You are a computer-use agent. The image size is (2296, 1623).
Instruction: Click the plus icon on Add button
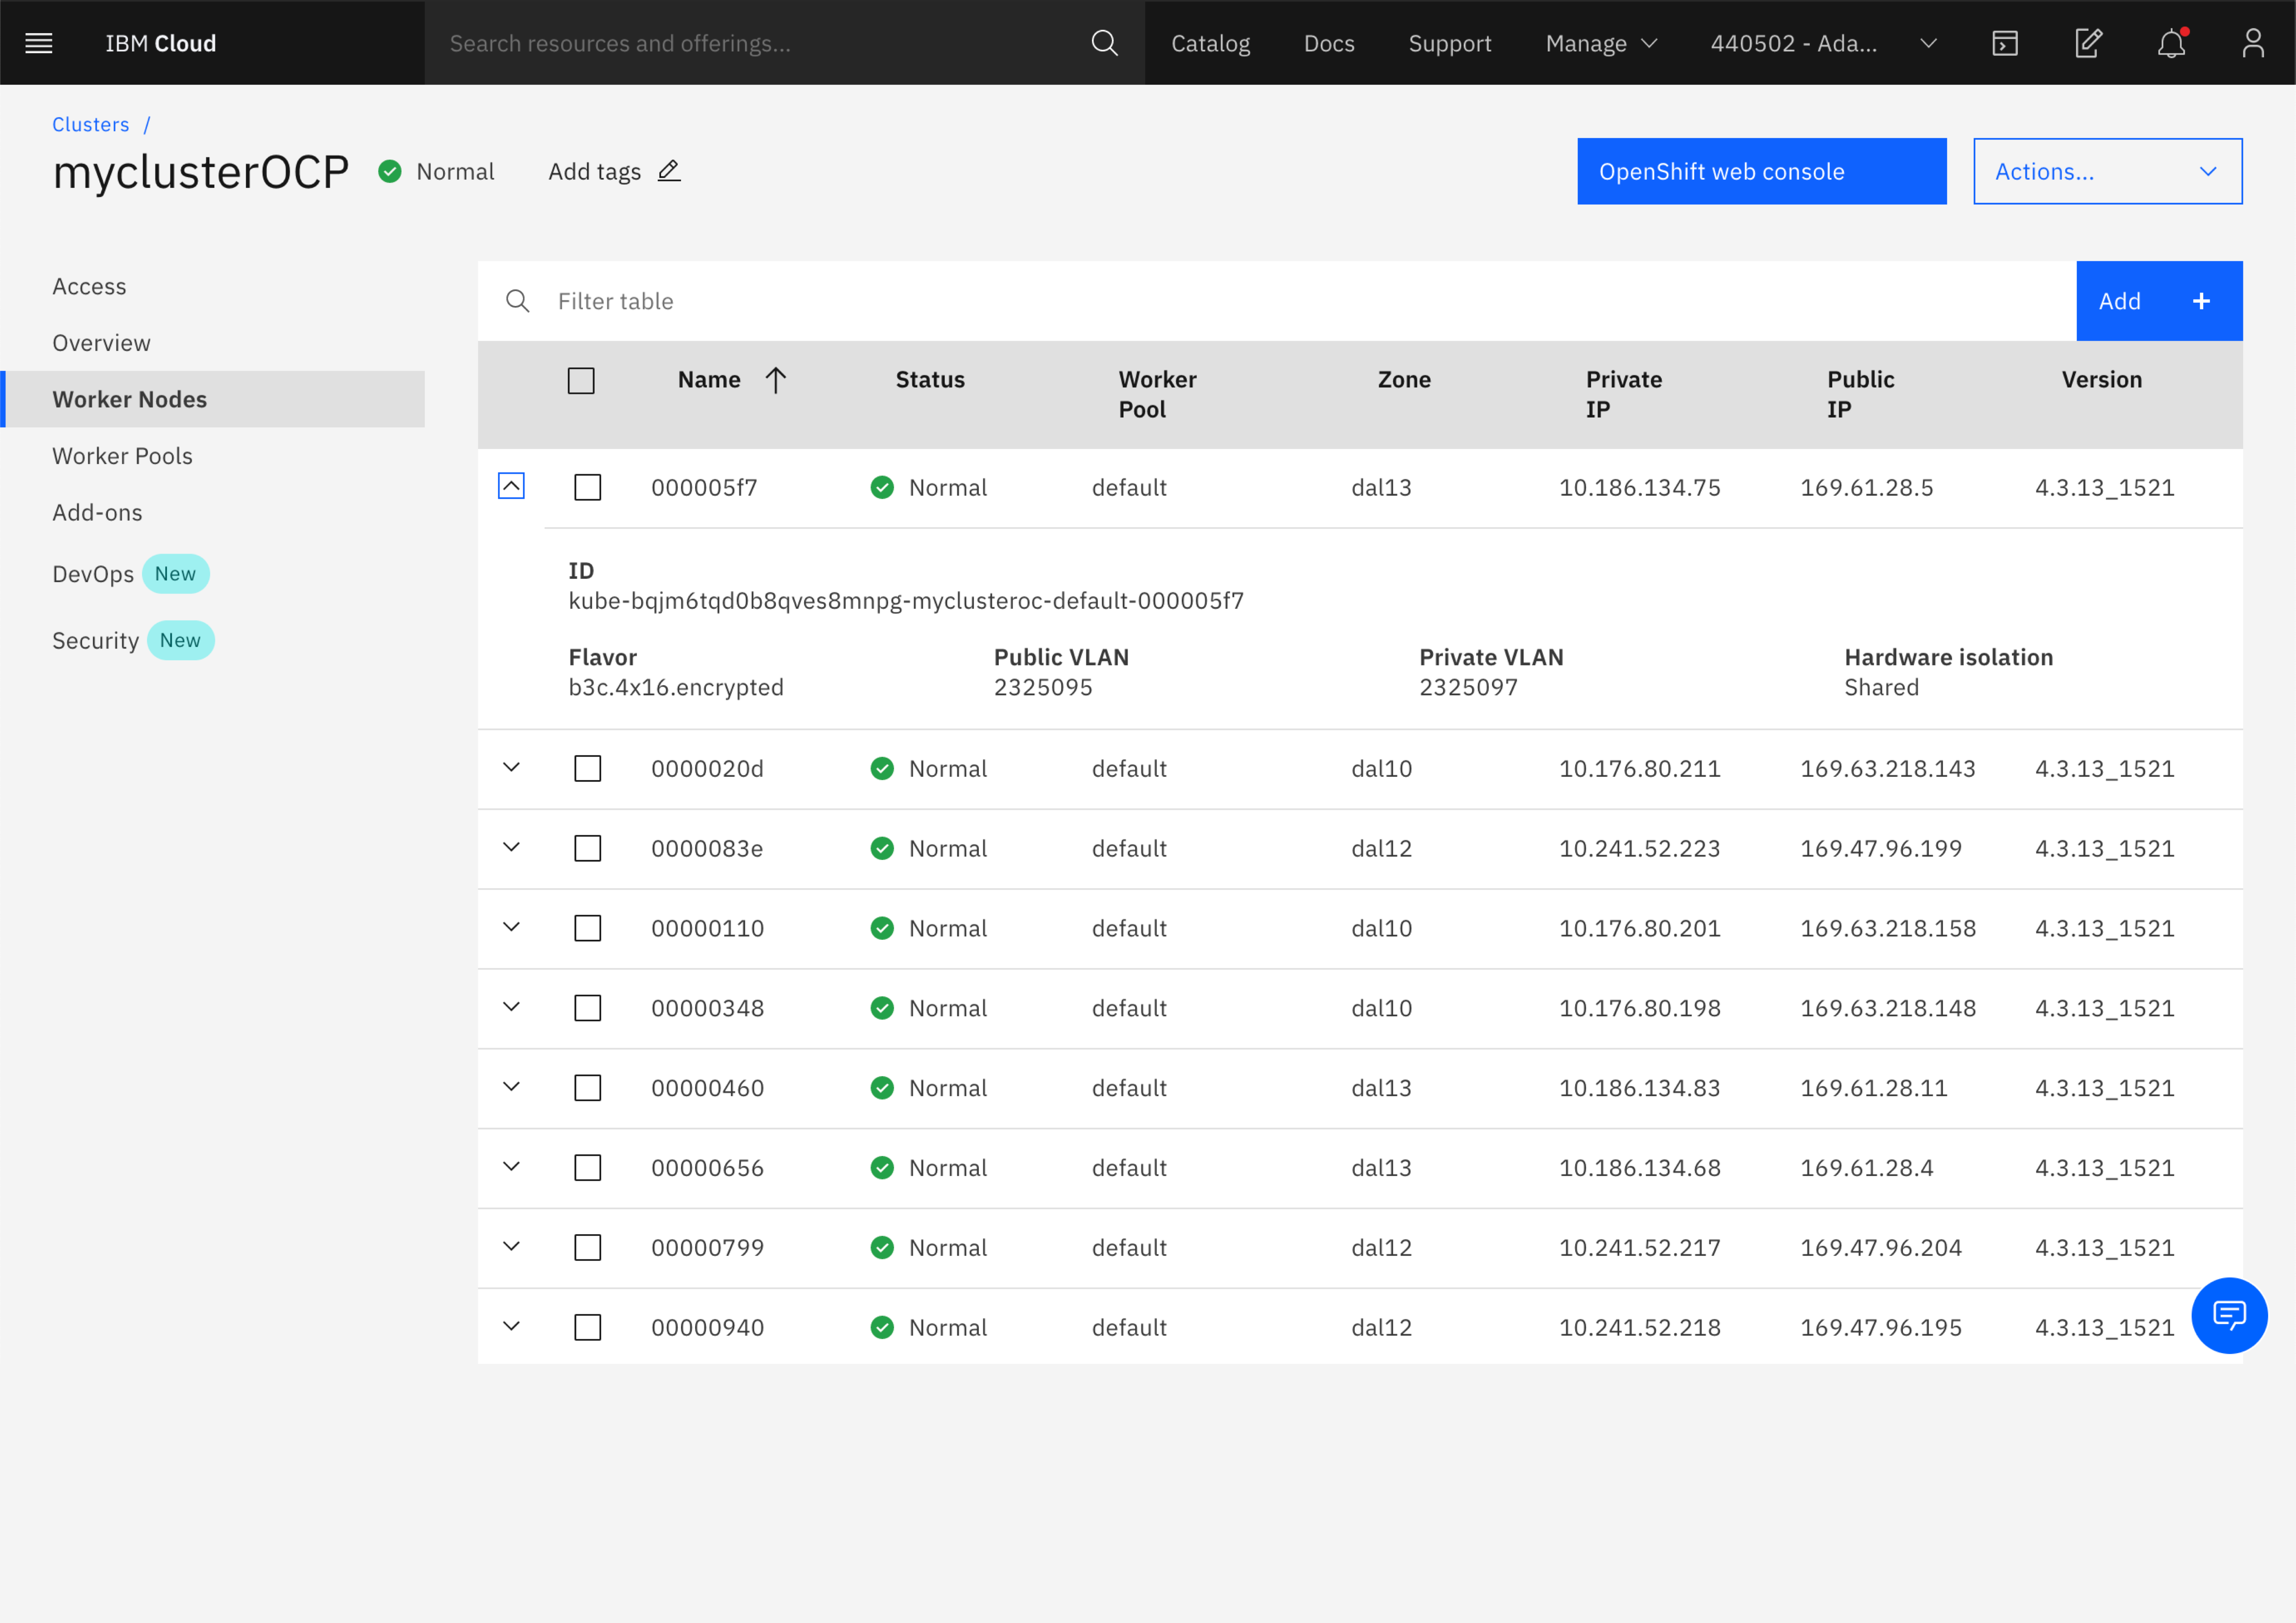(2201, 301)
